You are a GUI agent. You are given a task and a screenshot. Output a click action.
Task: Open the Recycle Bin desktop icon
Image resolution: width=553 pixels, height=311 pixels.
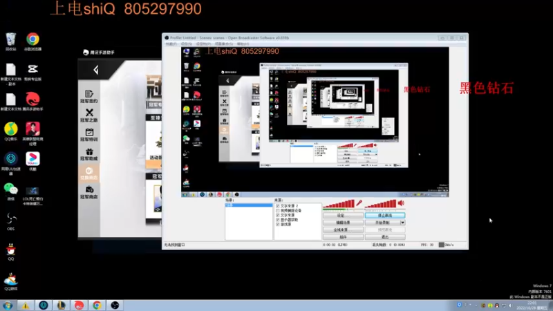coord(10,41)
